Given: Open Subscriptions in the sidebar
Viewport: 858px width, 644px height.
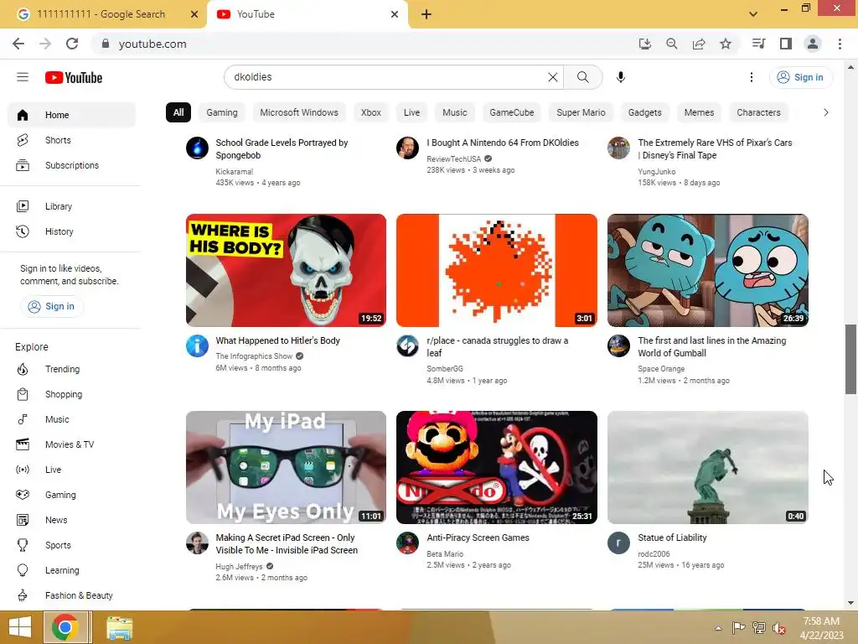Looking at the screenshot, I should [x=72, y=165].
